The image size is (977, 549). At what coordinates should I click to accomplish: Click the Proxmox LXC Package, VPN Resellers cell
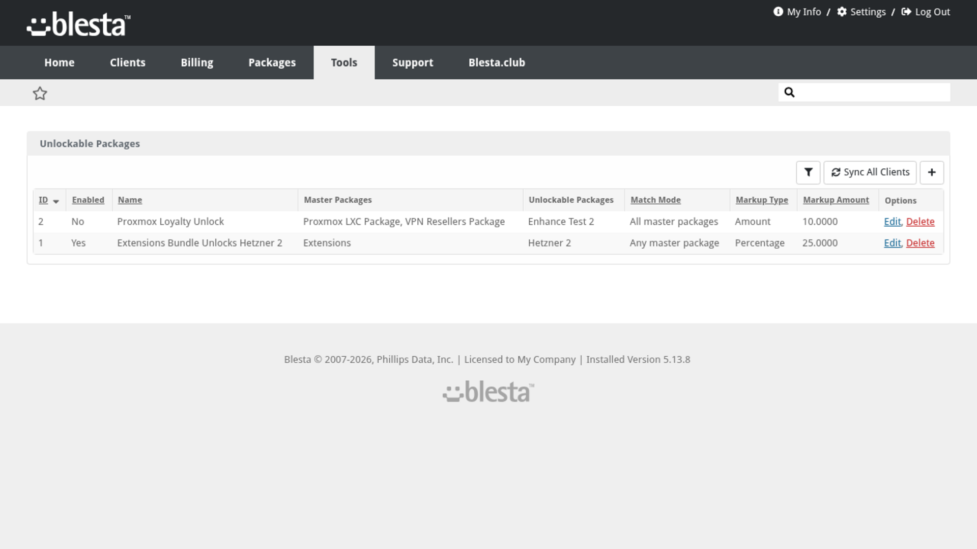click(404, 222)
